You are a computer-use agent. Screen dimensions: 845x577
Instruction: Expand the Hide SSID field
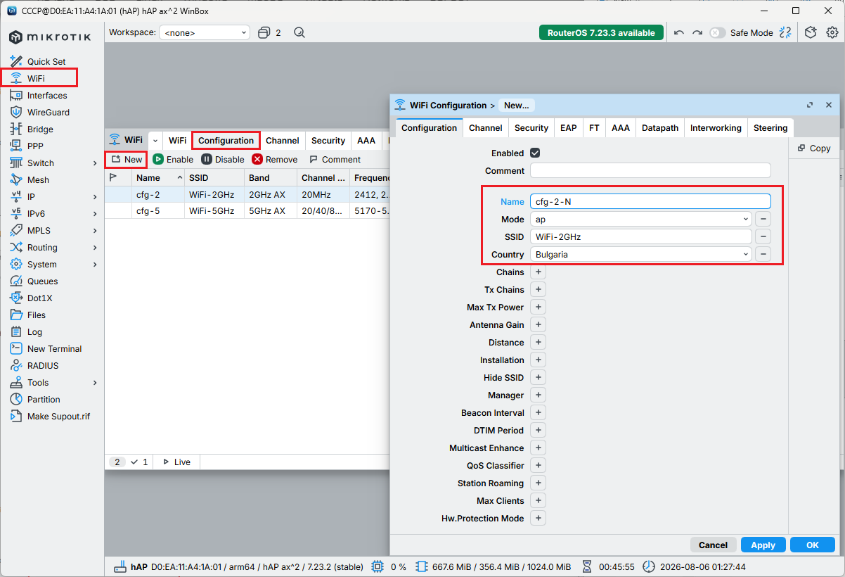point(538,378)
